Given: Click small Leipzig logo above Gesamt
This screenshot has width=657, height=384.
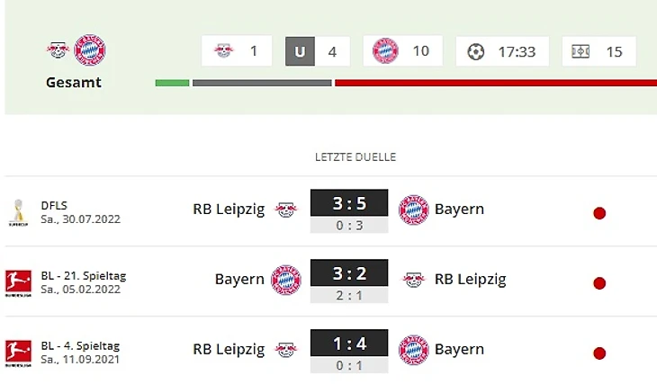Looking at the screenshot, I should point(58,49).
